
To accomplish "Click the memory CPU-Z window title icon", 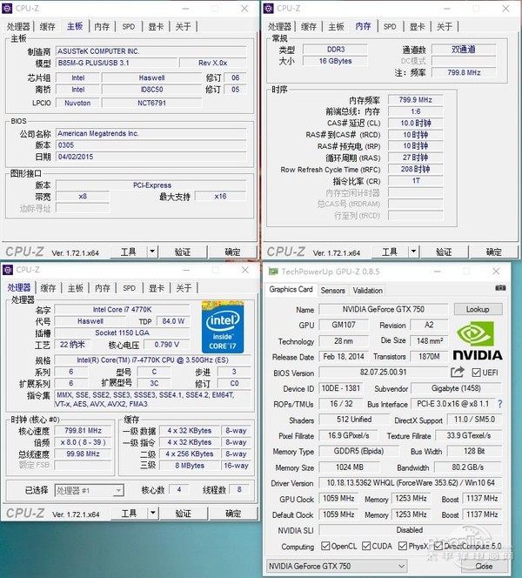I will coord(269,8).
